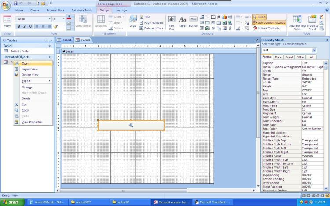
Task: Open the Event tab in Property Sheet
Action: pos(289,57)
